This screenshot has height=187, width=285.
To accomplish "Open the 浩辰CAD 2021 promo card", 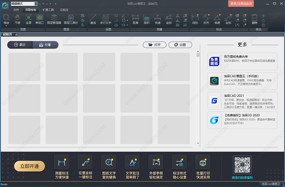I will 242,101.
